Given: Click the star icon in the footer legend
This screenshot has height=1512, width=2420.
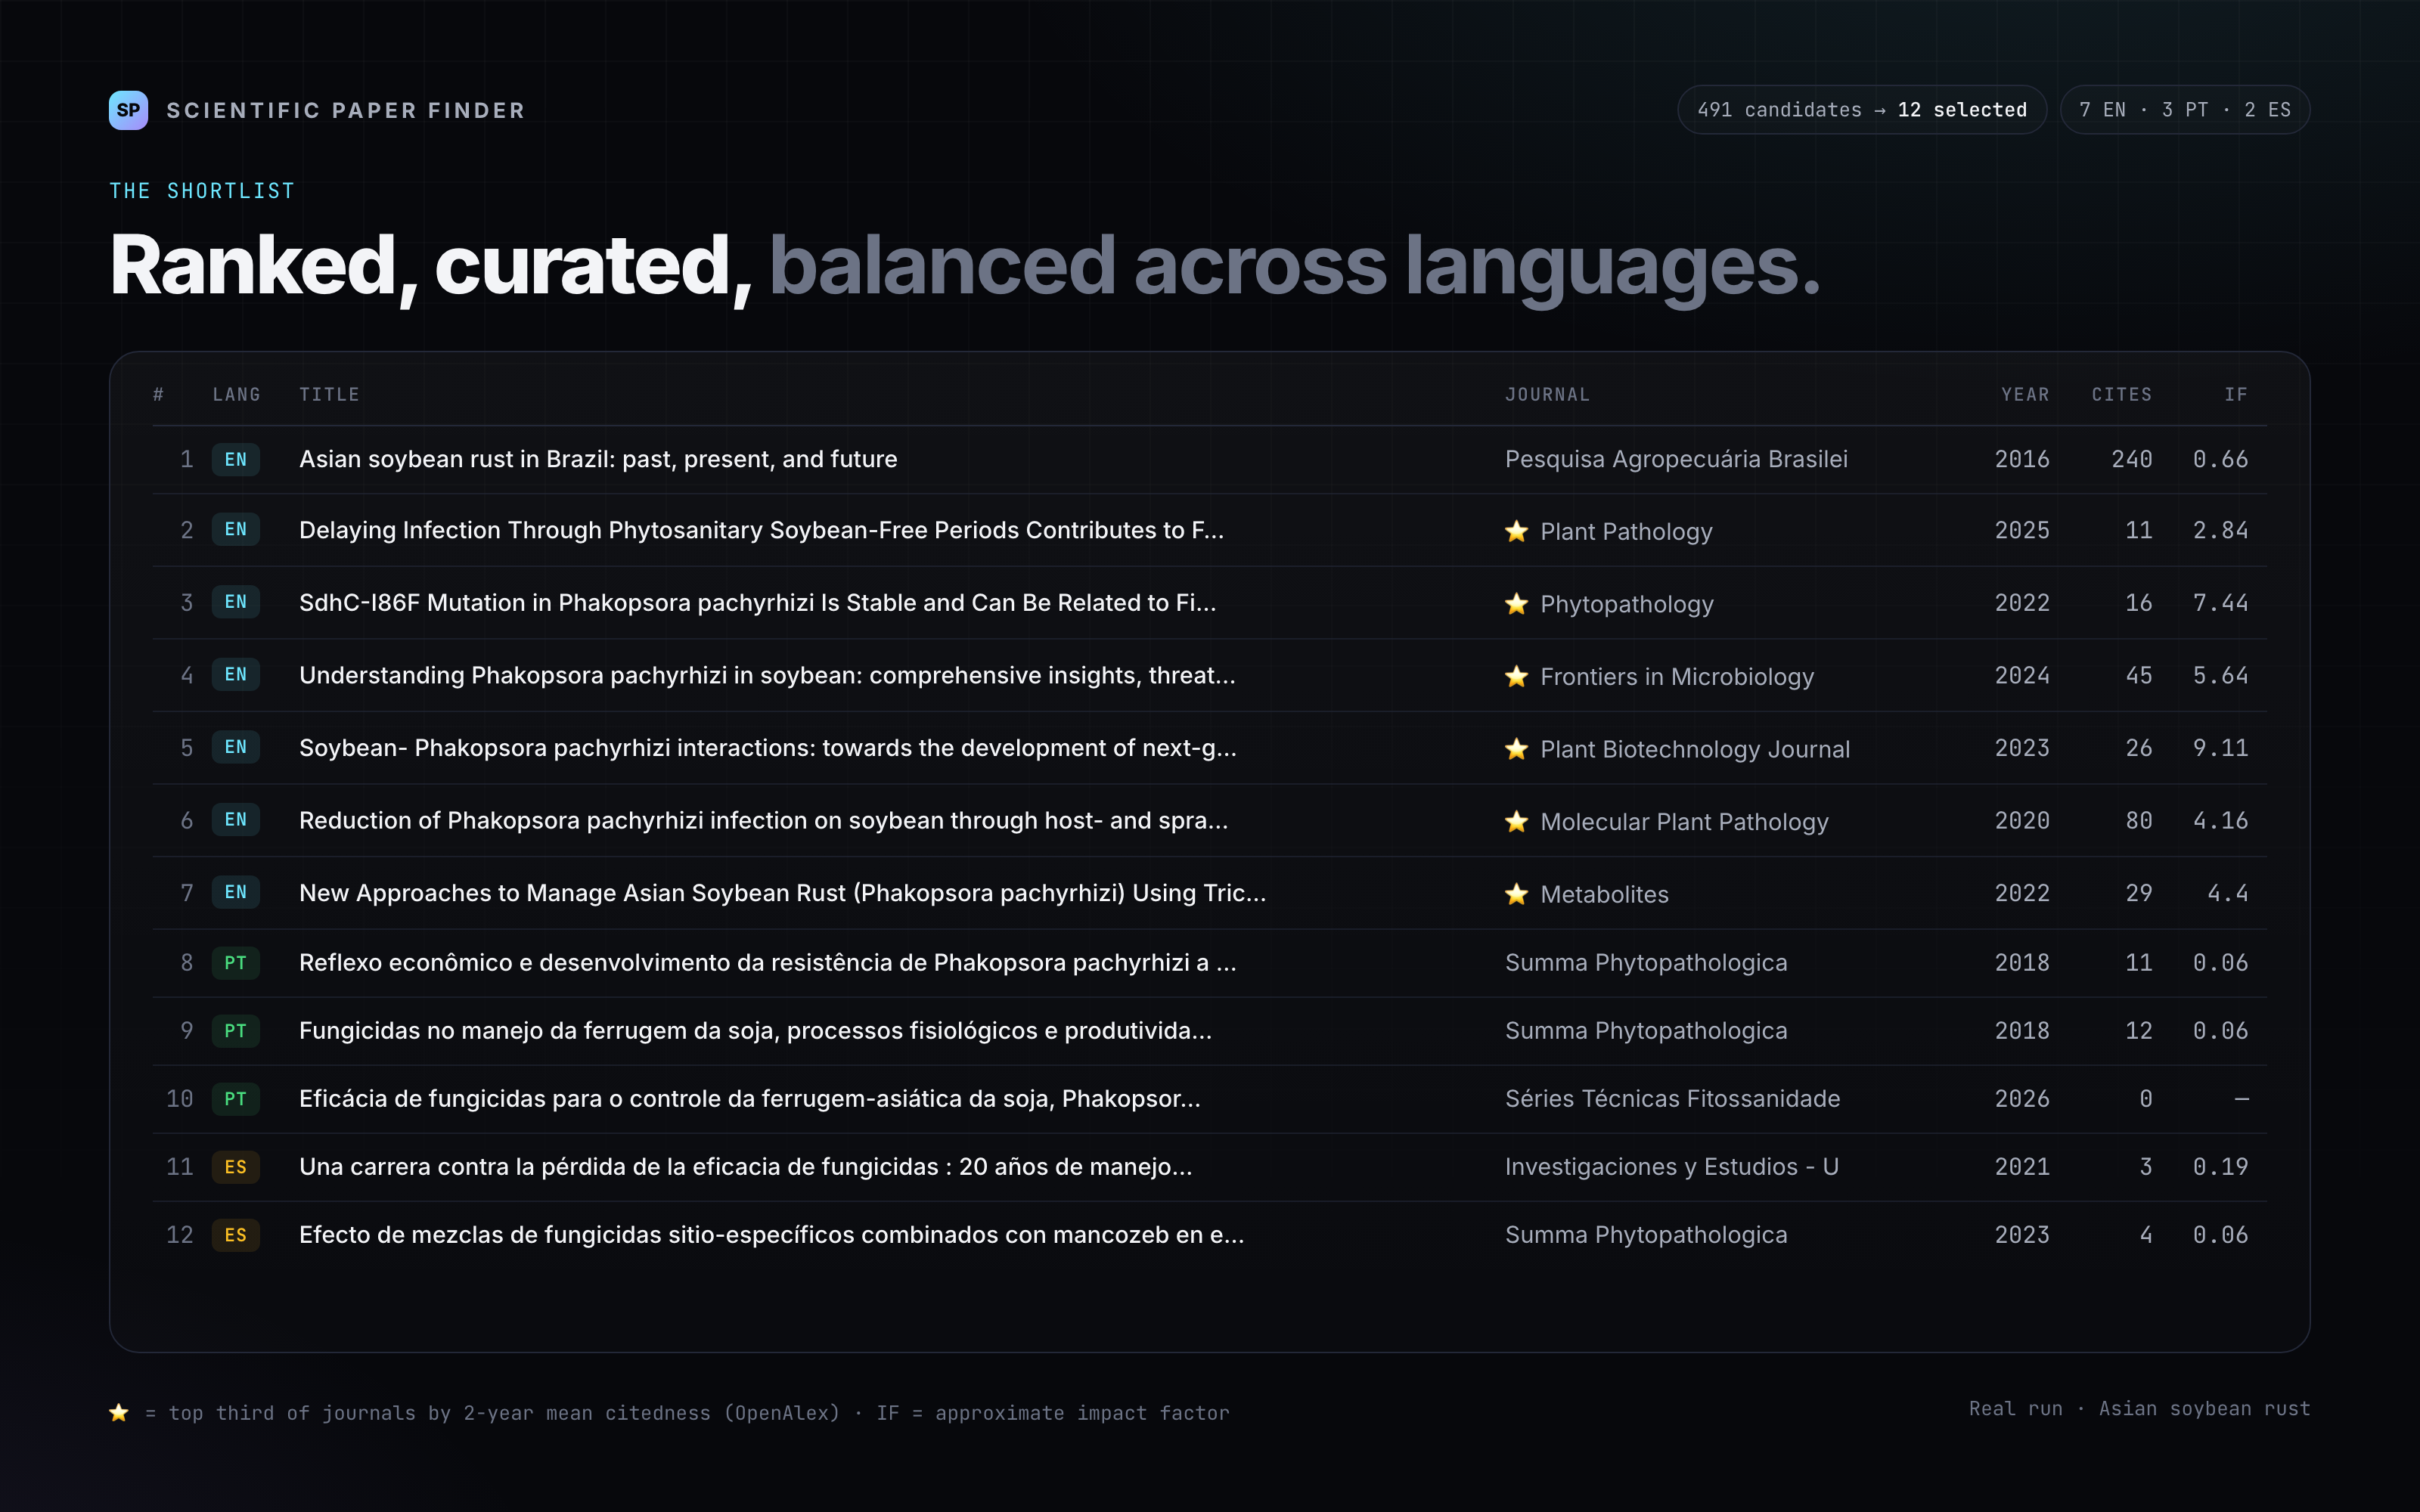Looking at the screenshot, I should tap(119, 1412).
